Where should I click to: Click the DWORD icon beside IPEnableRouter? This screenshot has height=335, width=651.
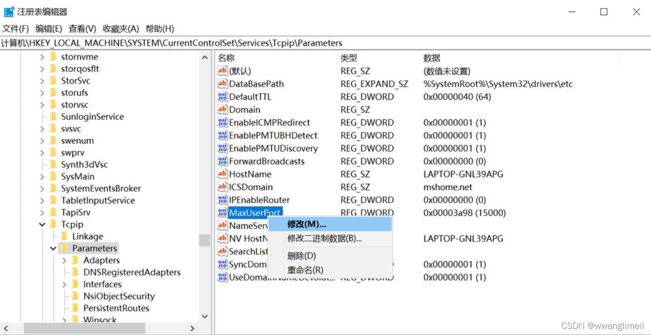coord(223,200)
